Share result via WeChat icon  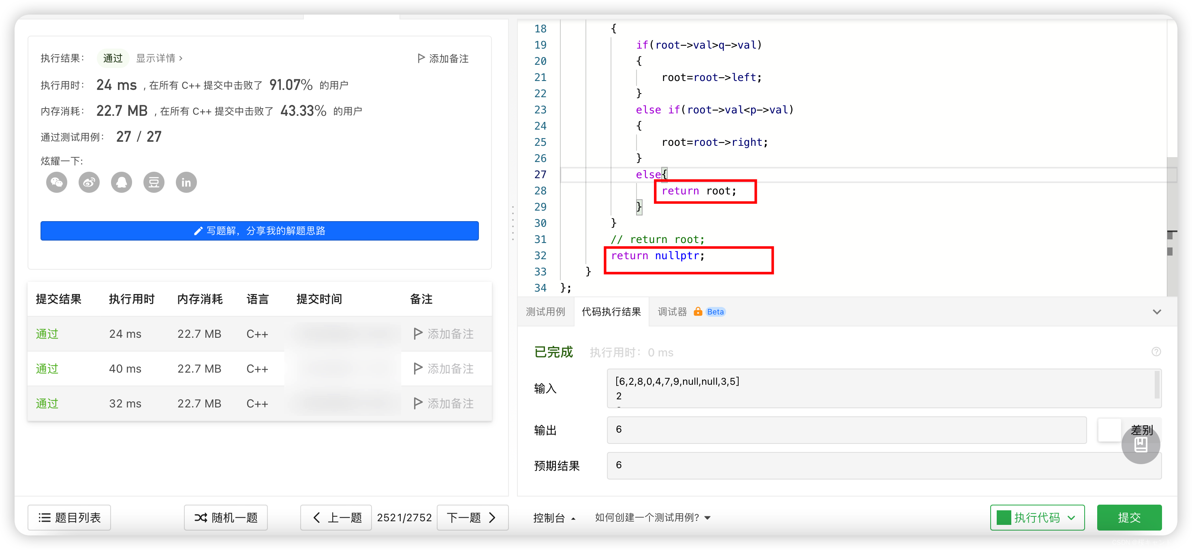(x=56, y=182)
